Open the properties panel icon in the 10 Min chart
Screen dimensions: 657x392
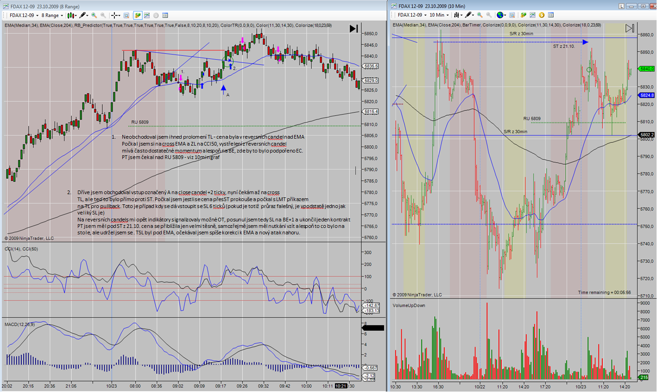click(x=551, y=15)
